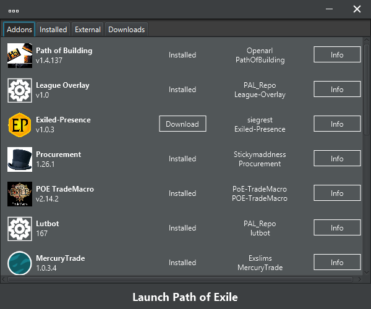371x309 pixels.
Task: Click the MercuryTrade teal planet icon
Action: tap(20, 263)
